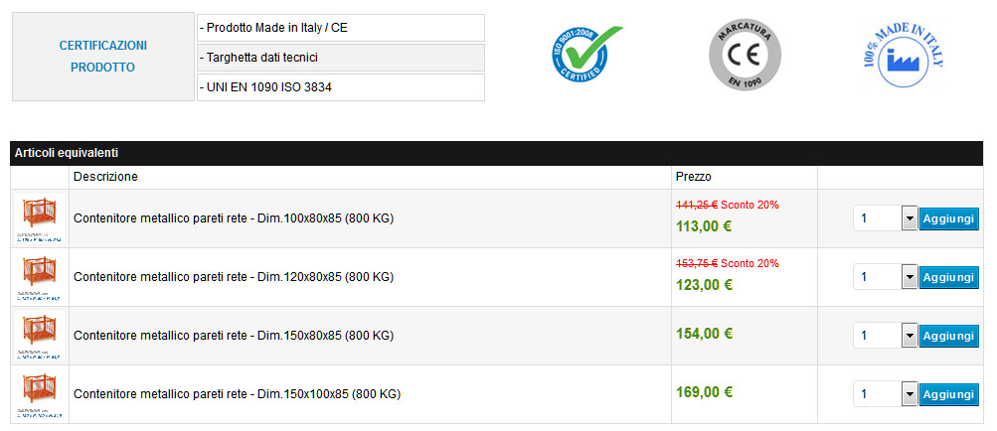The width and height of the screenshot is (997, 431).
Task: Open Contenitore metallico Dim.150x100x85 description
Action: [x=237, y=394]
